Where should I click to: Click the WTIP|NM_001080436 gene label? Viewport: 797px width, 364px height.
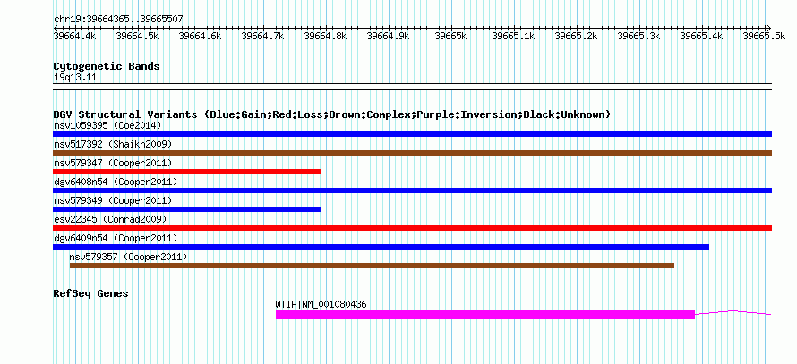321,305
